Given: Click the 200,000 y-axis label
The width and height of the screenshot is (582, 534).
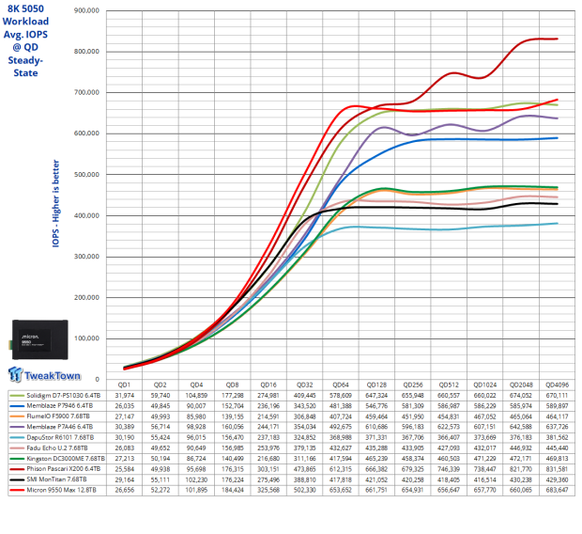Looking at the screenshot, I should tap(86, 297).
